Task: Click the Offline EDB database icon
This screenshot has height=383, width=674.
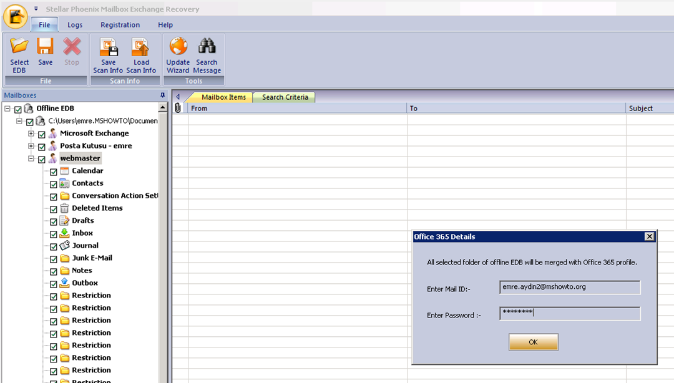Action: pyautogui.click(x=28, y=109)
